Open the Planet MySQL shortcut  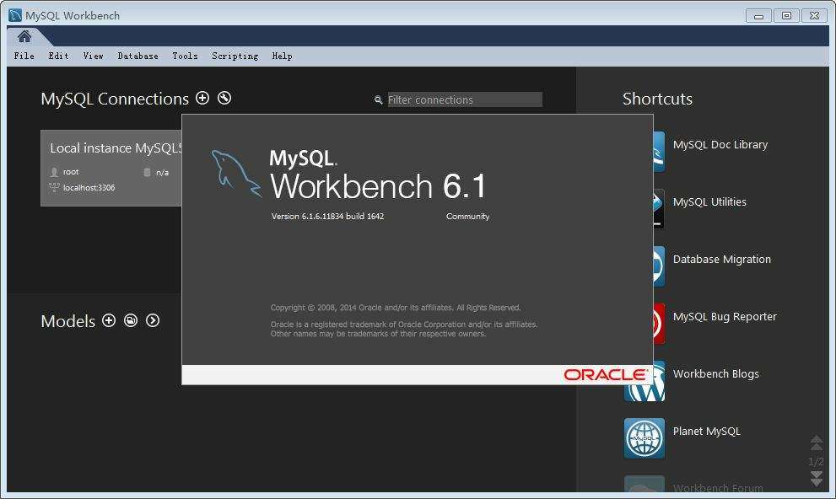tap(706, 432)
